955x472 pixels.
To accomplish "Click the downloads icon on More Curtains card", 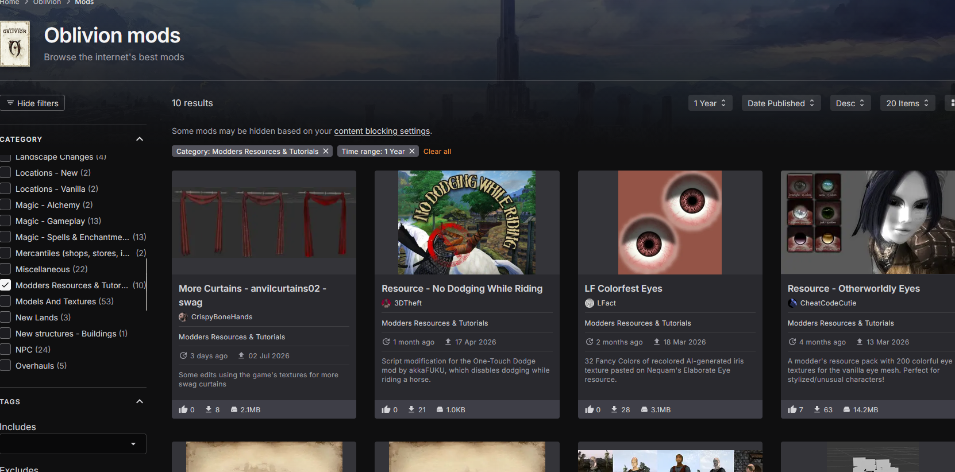I will (209, 409).
